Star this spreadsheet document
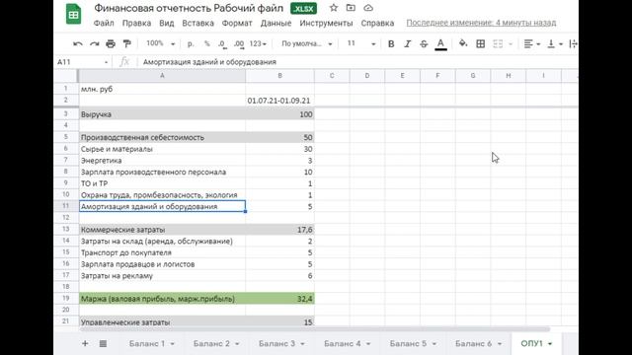The height and width of the screenshot is (355, 632). coord(334,8)
